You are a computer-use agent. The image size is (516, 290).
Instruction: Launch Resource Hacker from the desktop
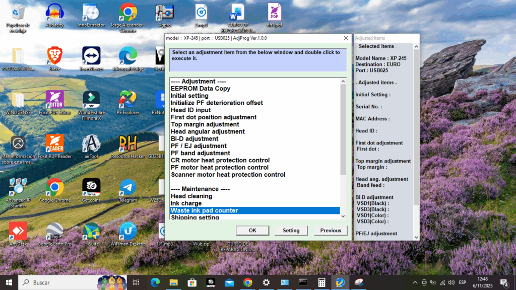click(x=127, y=143)
